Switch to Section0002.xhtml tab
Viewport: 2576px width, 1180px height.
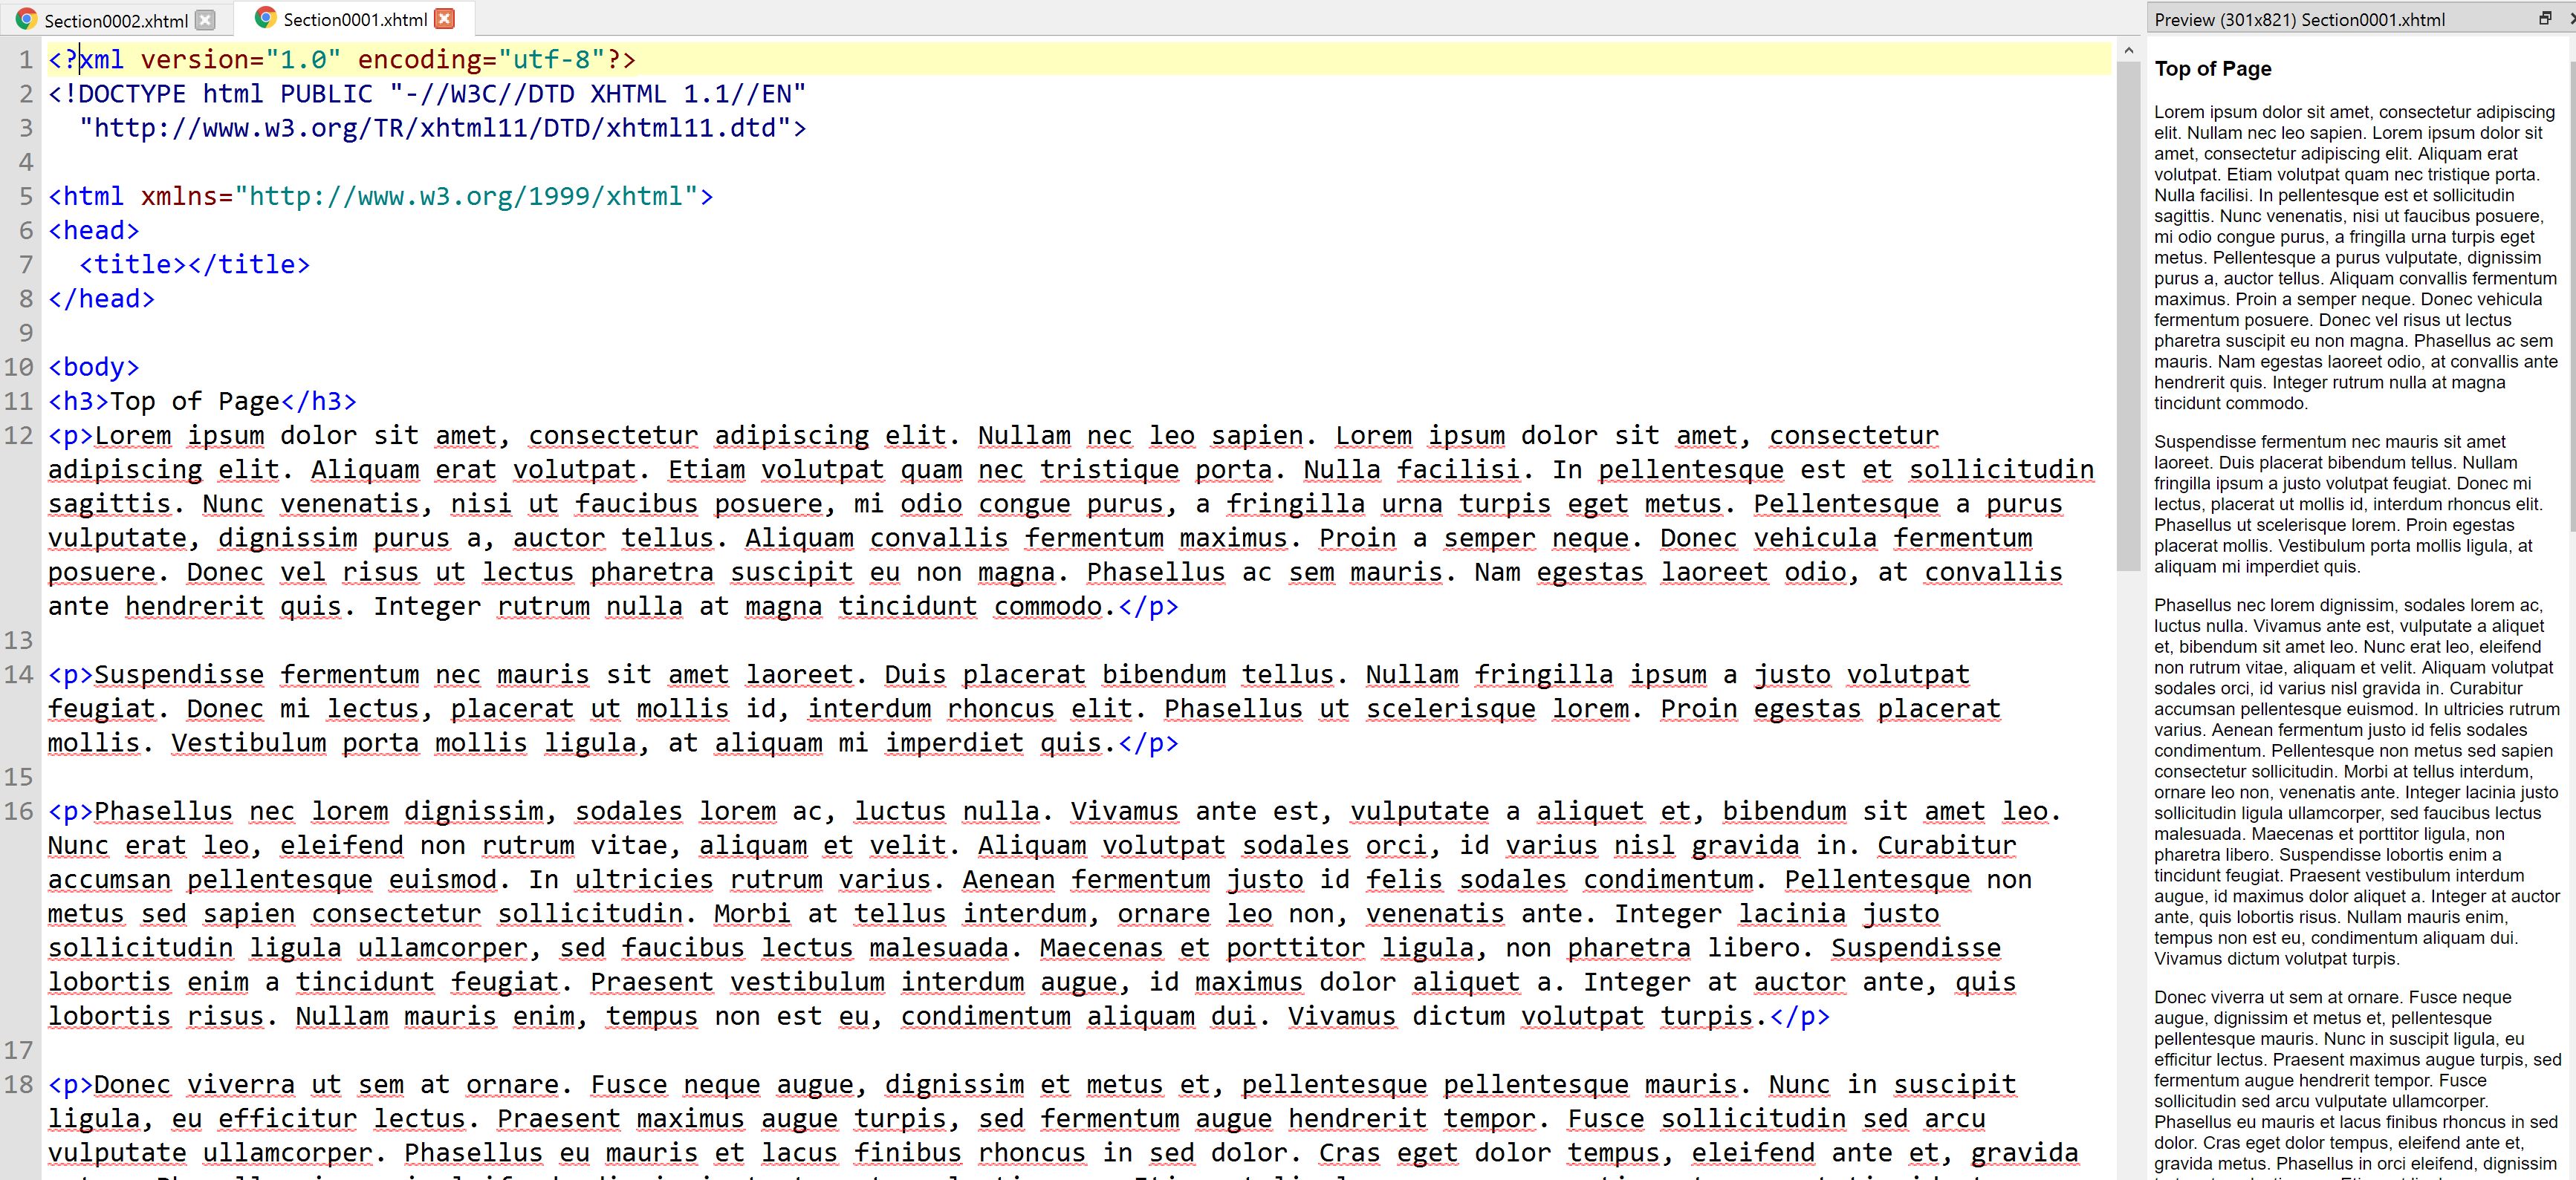click(x=115, y=20)
